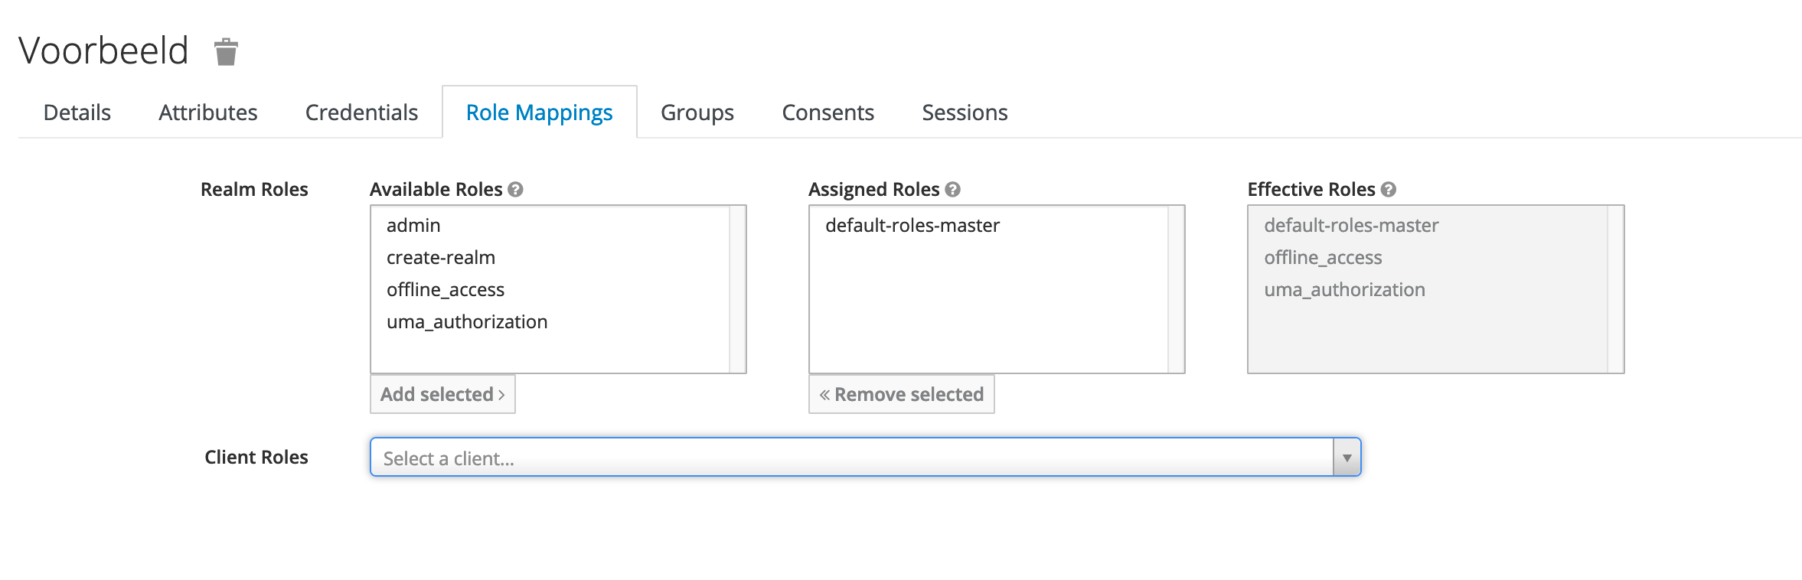Switch to the Attributes tab
The image size is (1802, 580).
click(x=208, y=112)
